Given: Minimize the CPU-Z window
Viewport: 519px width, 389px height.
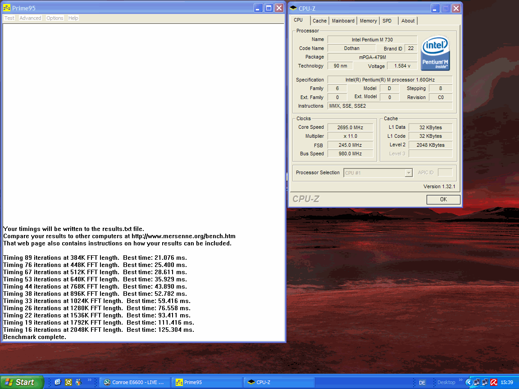Looking at the screenshot, I should (435, 8).
